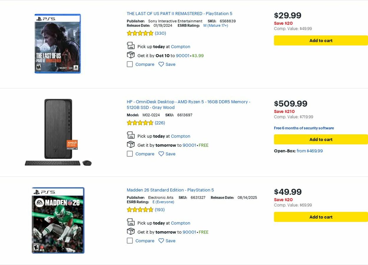368x265 pixels.
Task: Click shipping box icon for Madden 26
Action: coord(131,231)
